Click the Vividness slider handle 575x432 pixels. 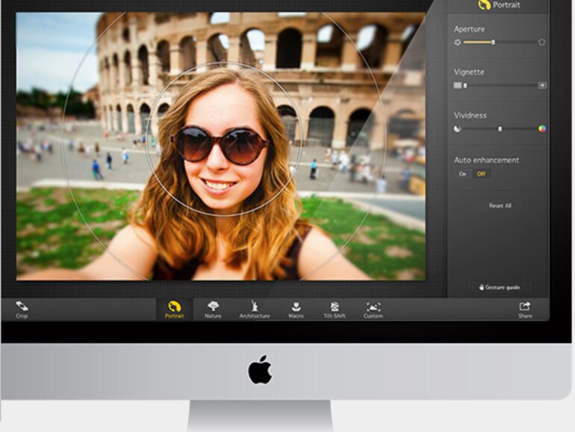click(x=500, y=129)
